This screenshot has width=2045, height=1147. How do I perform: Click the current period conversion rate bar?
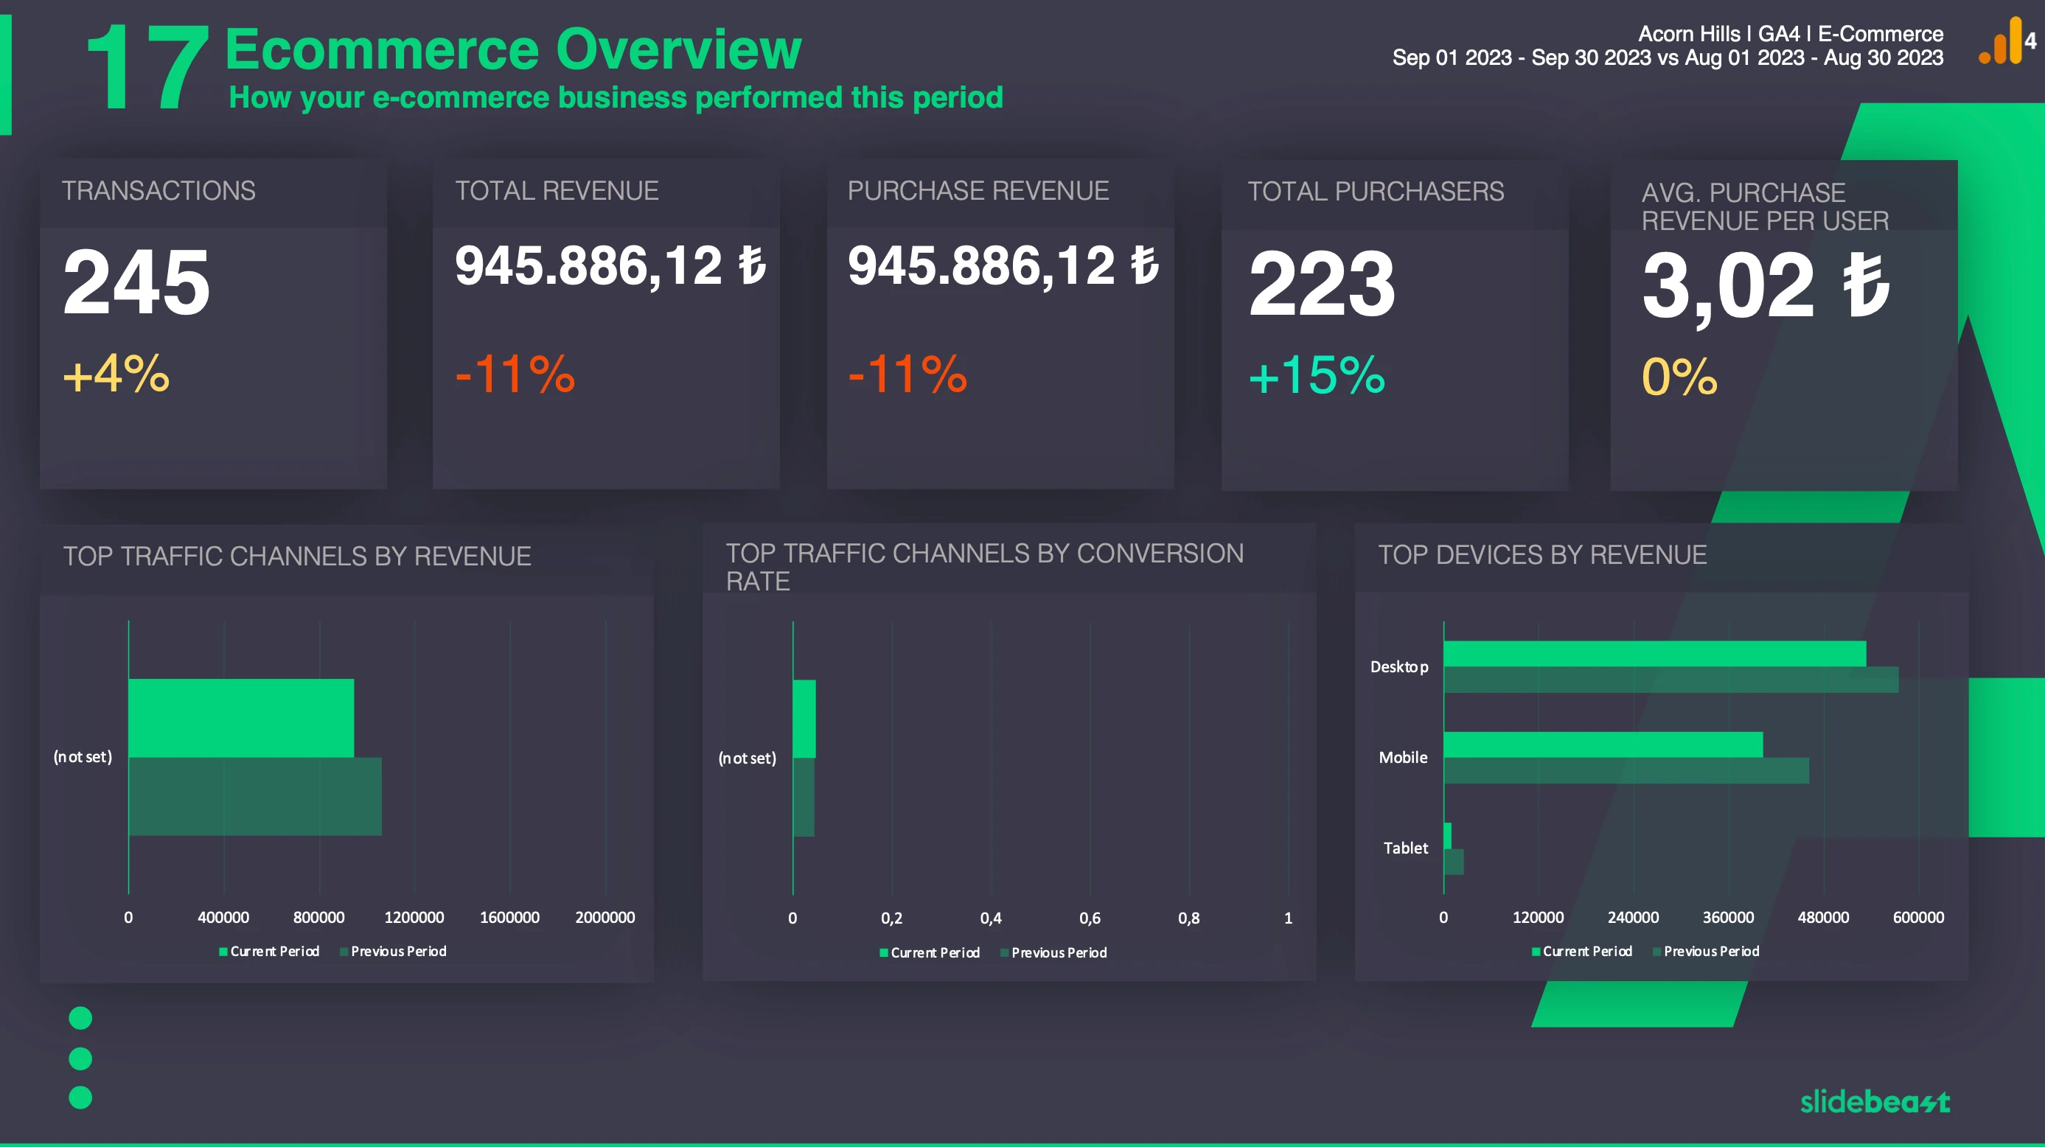(804, 719)
